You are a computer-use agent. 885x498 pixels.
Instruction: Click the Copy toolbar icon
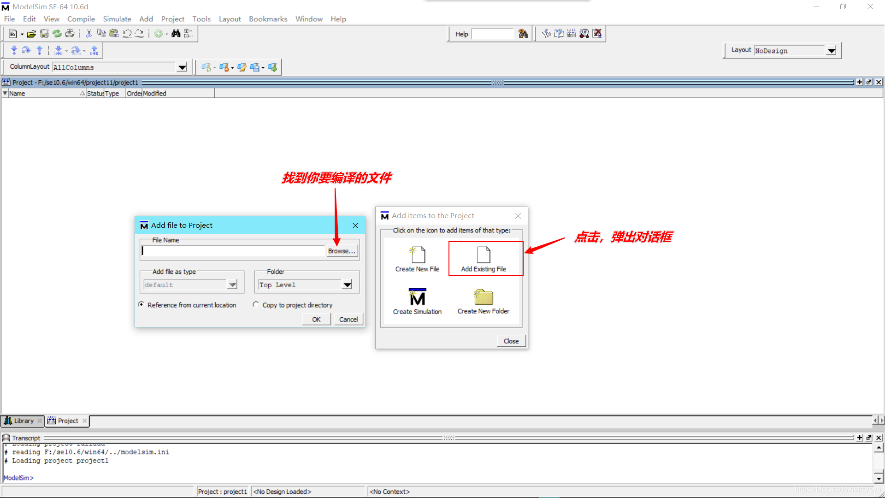[101, 34]
